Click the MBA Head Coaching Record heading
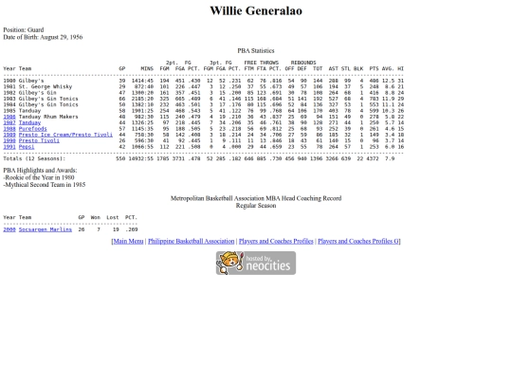The height and width of the screenshot is (384, 512). (x=256, y=198)
